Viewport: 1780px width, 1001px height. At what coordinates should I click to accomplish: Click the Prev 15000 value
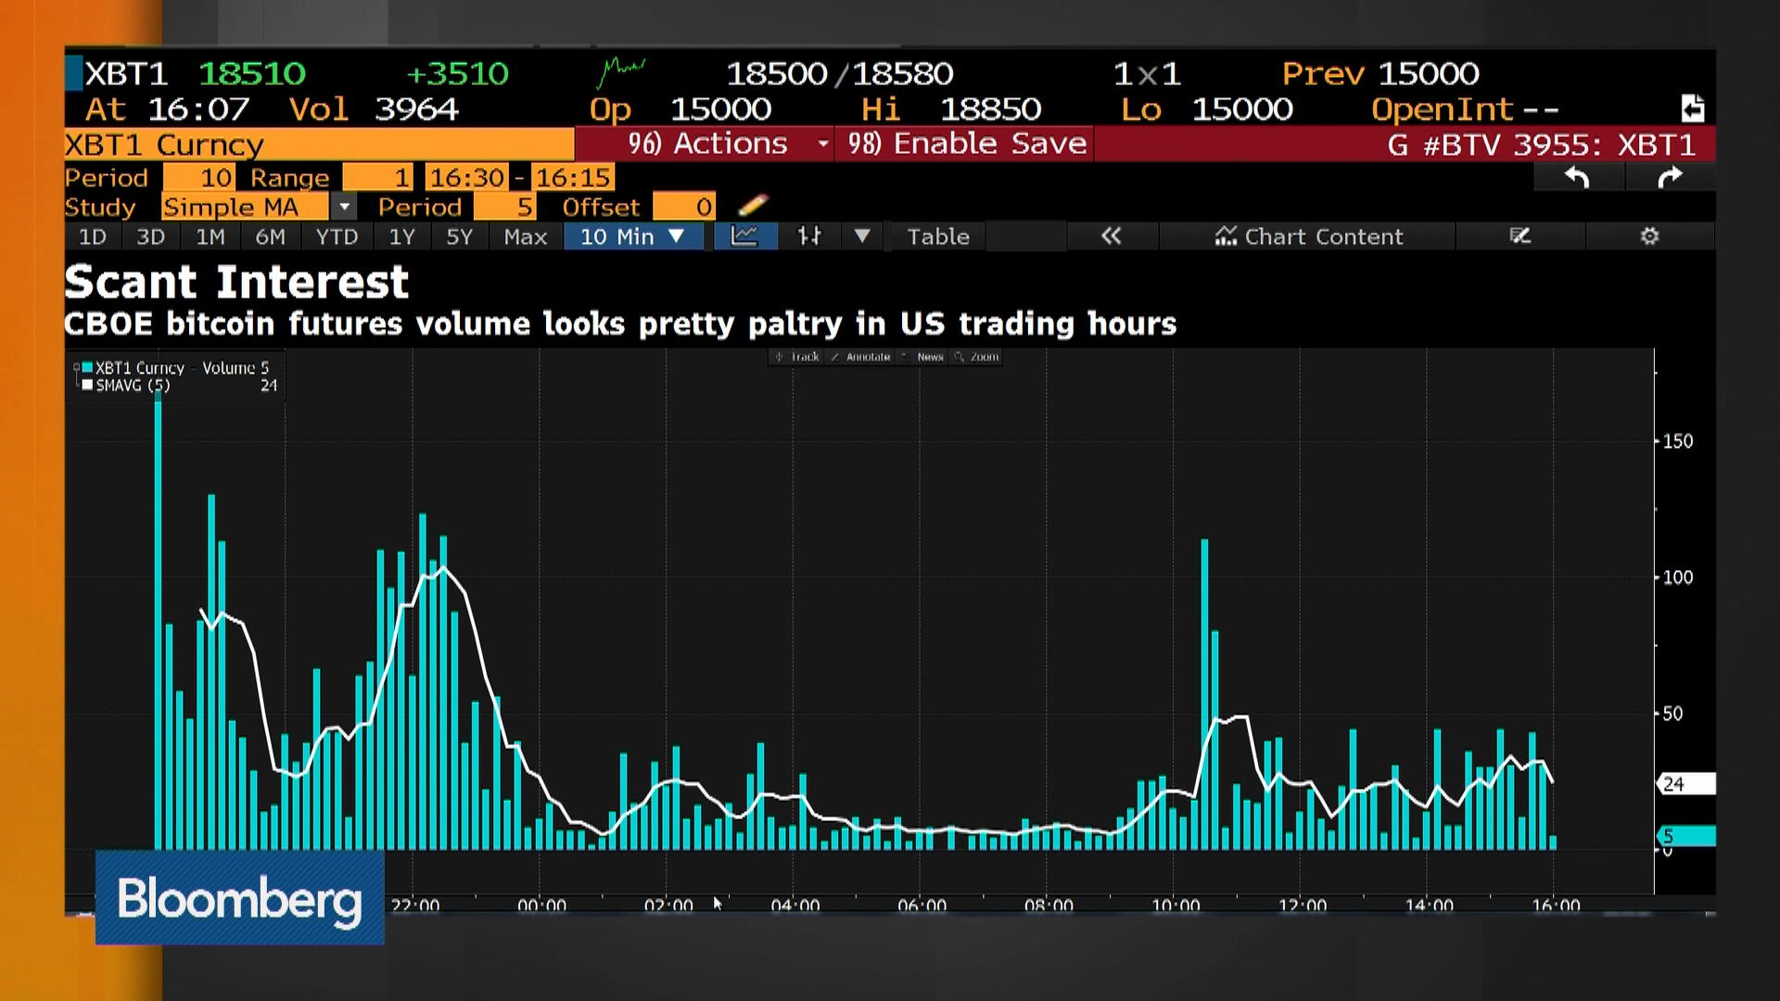(x=1428, y=73)
